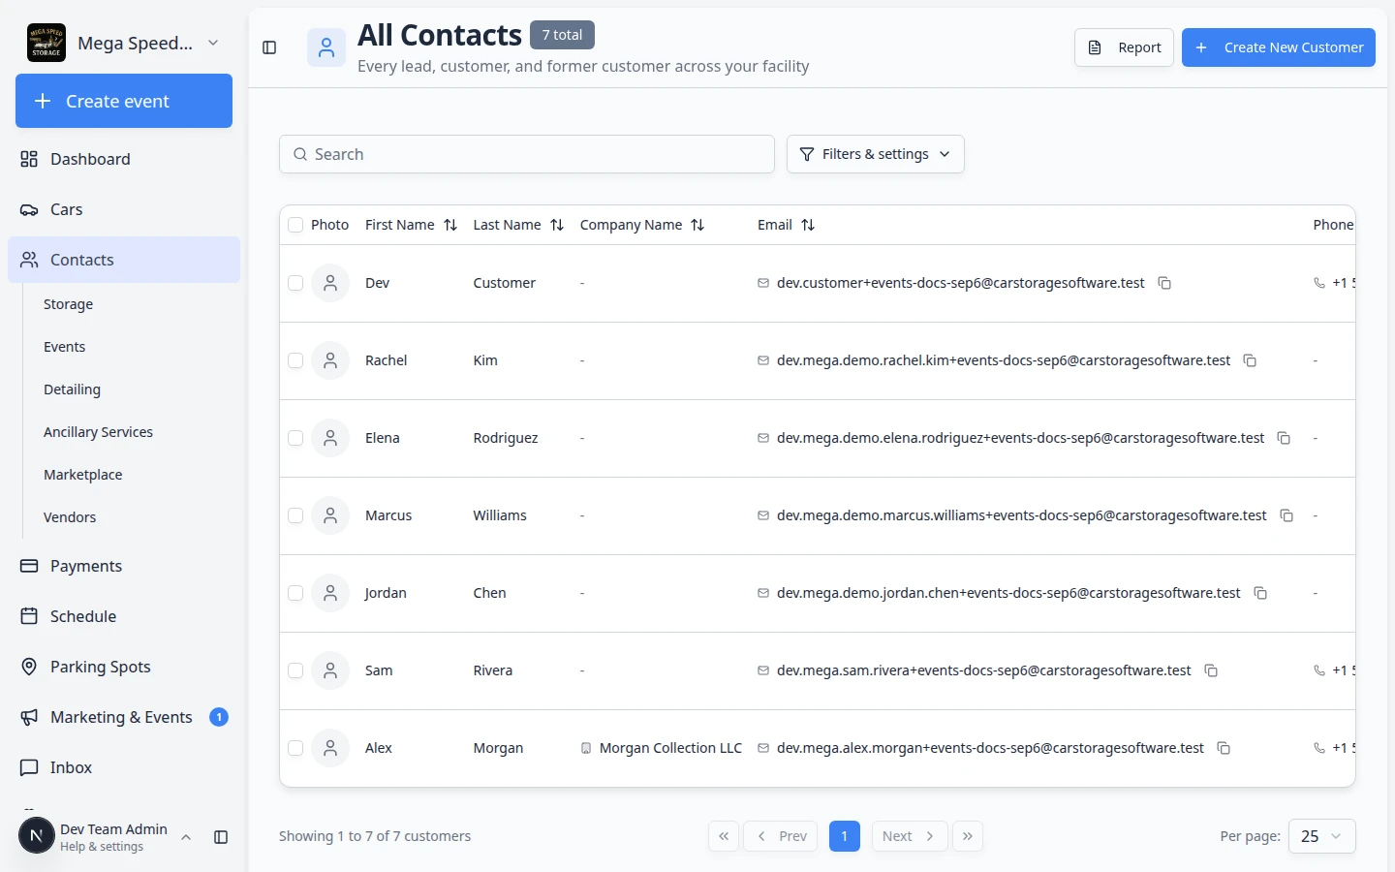
Task: Copy Marcus Williams' email address
Action: point(1286,515)
